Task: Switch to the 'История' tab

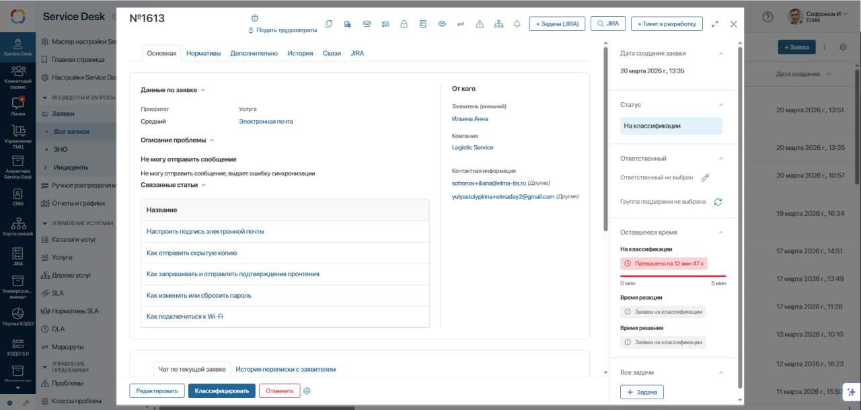Action: tap(300, 53)
